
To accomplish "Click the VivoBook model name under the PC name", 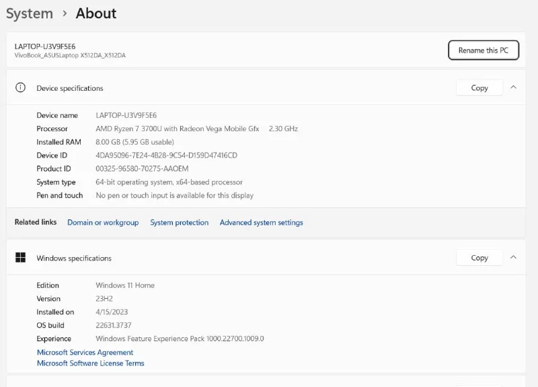I will coord(70,55).
